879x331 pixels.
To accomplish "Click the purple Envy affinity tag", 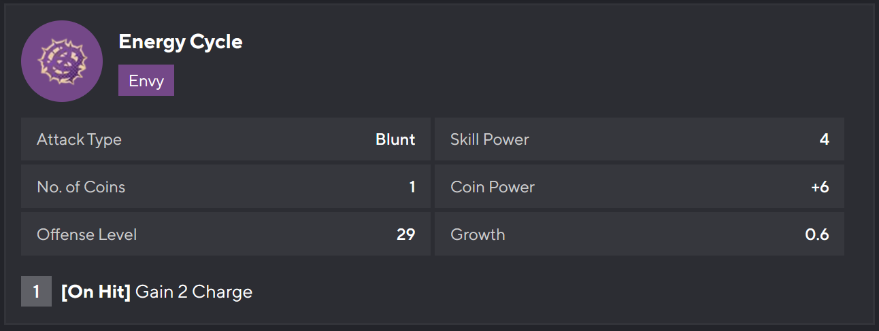I will click(x=146, y=80).
